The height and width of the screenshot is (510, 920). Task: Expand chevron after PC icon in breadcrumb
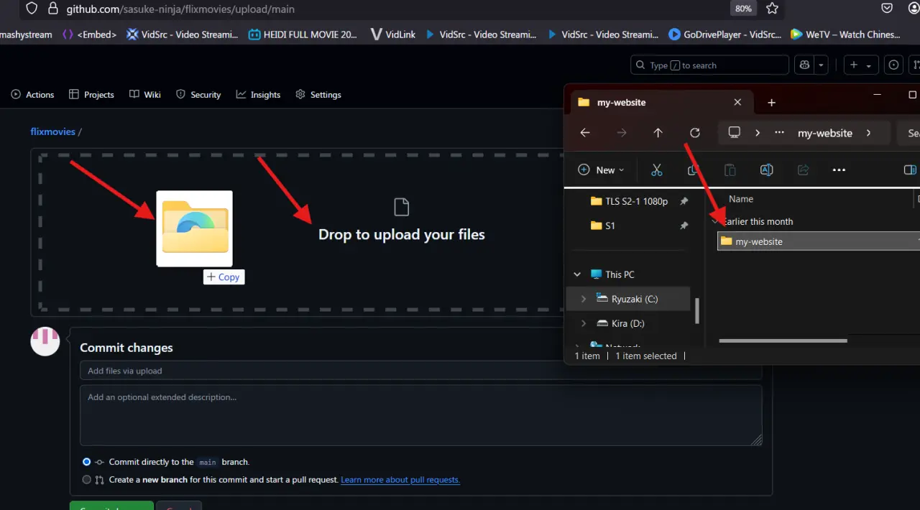click(758, 133)
